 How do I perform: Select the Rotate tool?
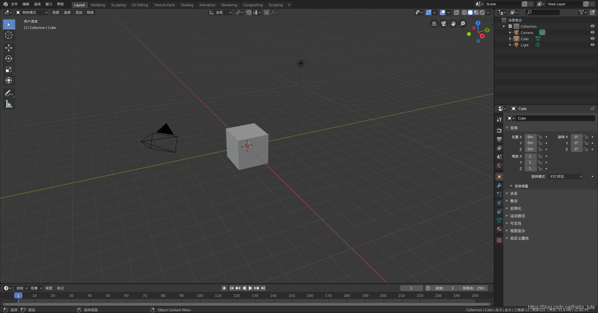pyautogui.click(x=9, y=58)
